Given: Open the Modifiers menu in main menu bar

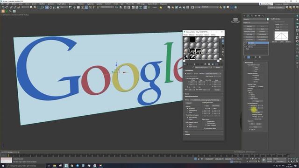Looking at the screenshot, I should point(42,4).
